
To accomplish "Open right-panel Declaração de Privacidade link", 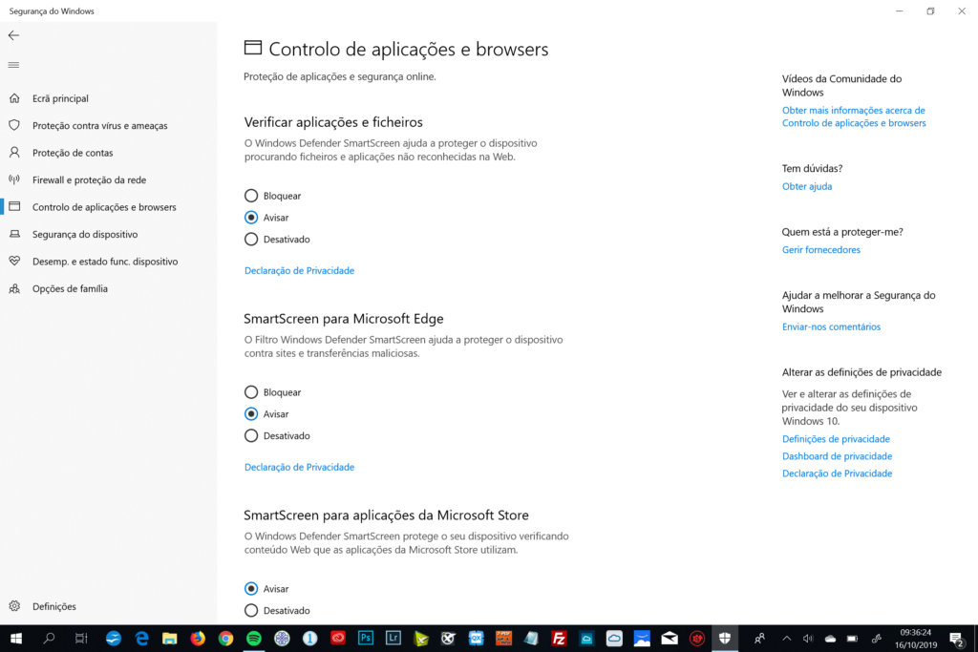I will [x=837, y=473].
